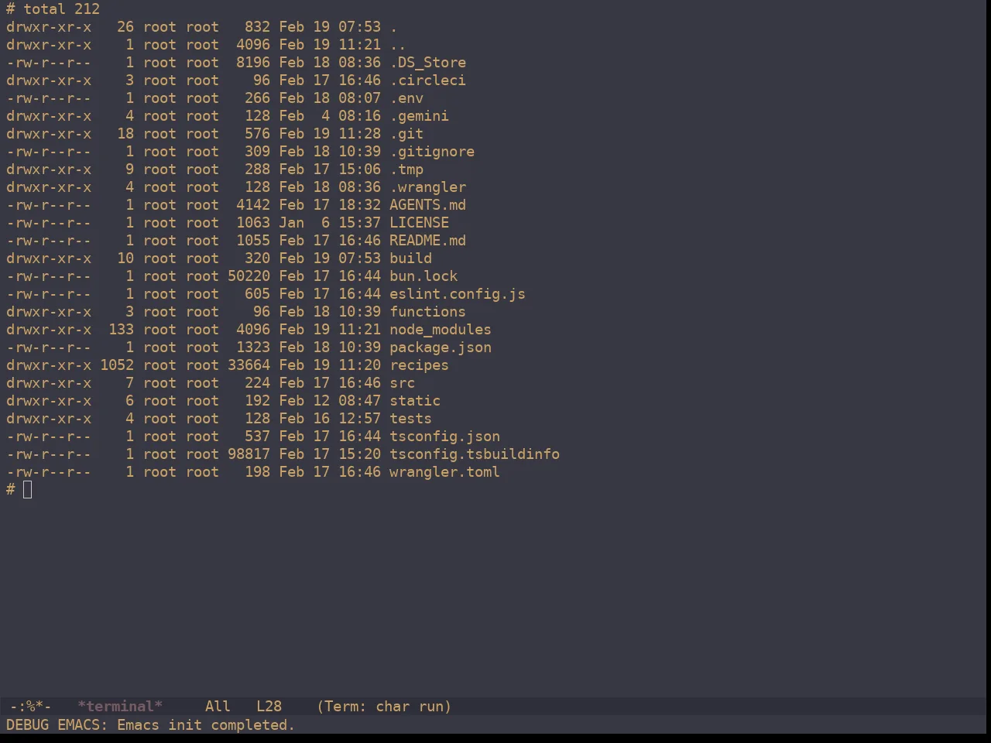Click the .DS_Store file name

click(x=427, y=63)
